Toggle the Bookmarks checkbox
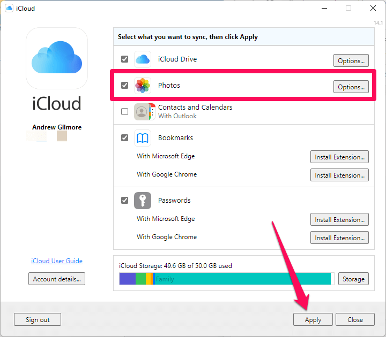386x337 pixels. [x=124, y=138]
